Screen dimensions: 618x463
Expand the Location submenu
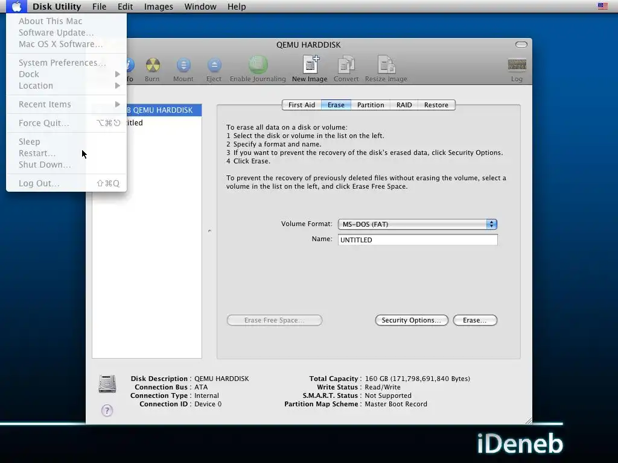coord(66,86)
